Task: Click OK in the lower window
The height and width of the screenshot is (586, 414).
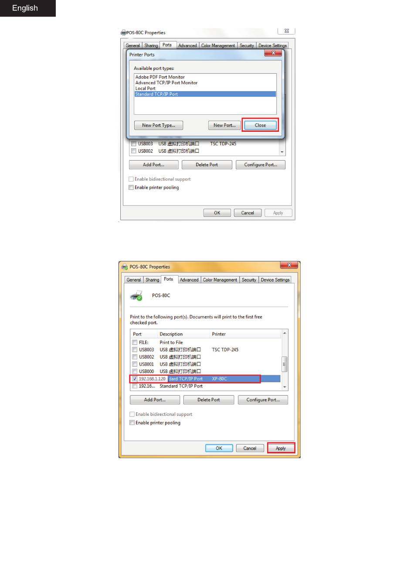Action: coord(219,448)
